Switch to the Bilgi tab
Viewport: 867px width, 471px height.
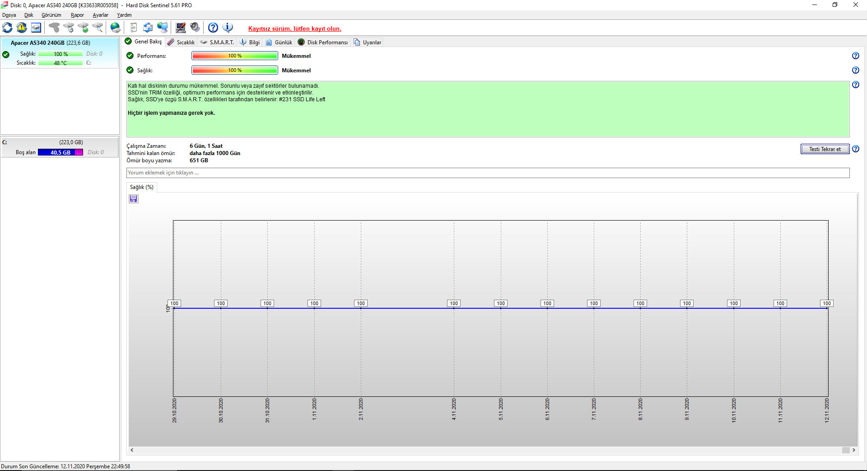tap(250, 42)
